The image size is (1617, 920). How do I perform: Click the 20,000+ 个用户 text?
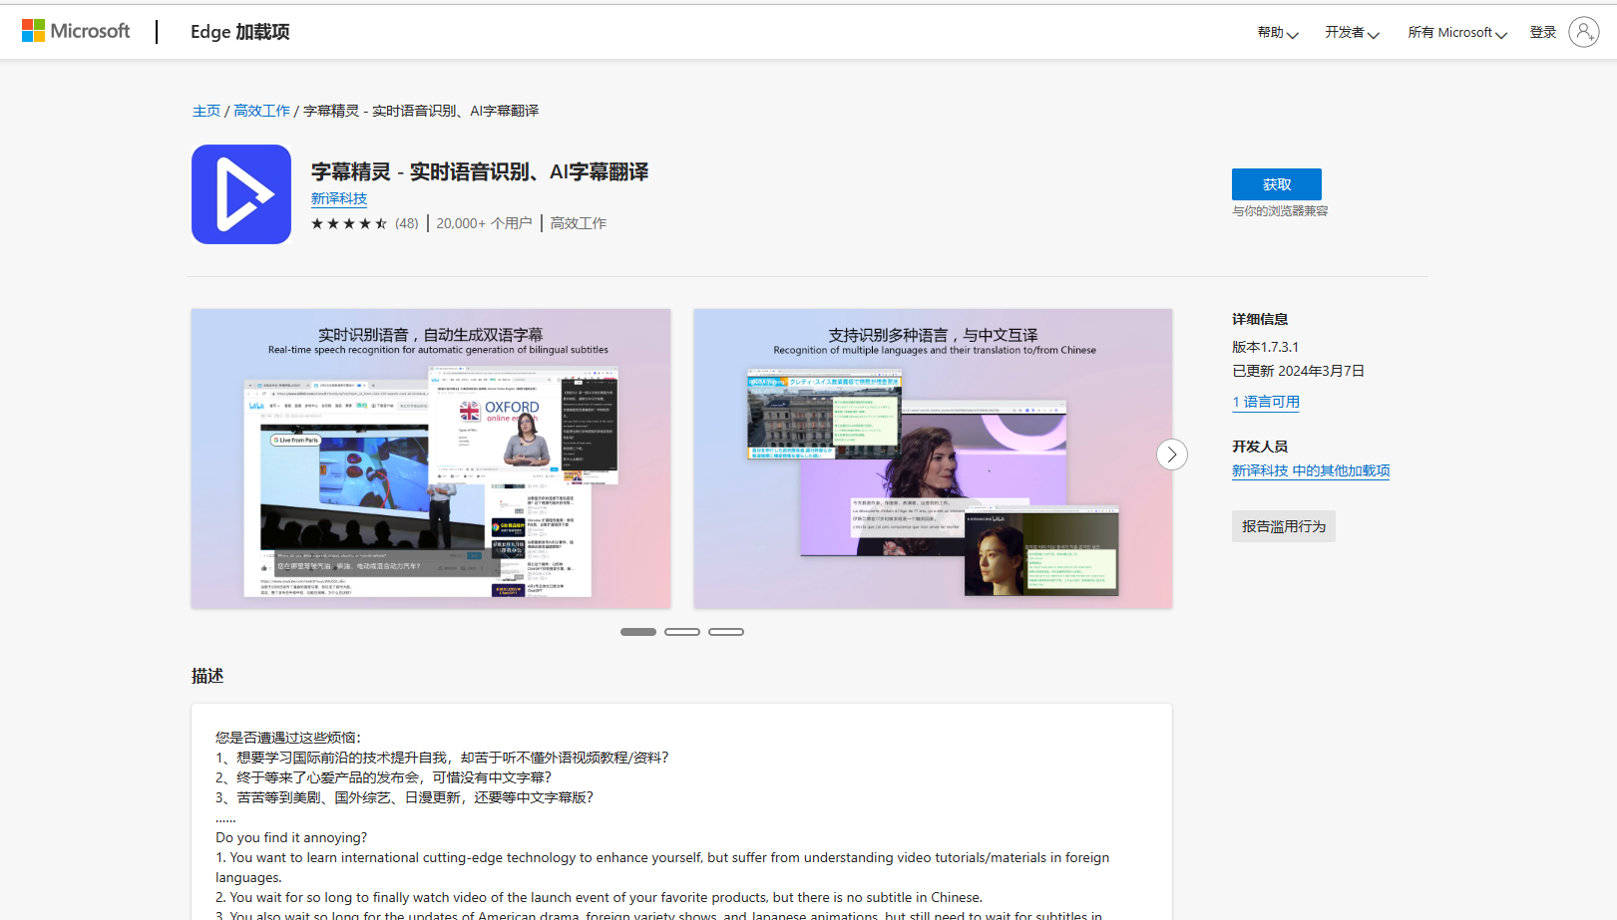pos(484,223)
